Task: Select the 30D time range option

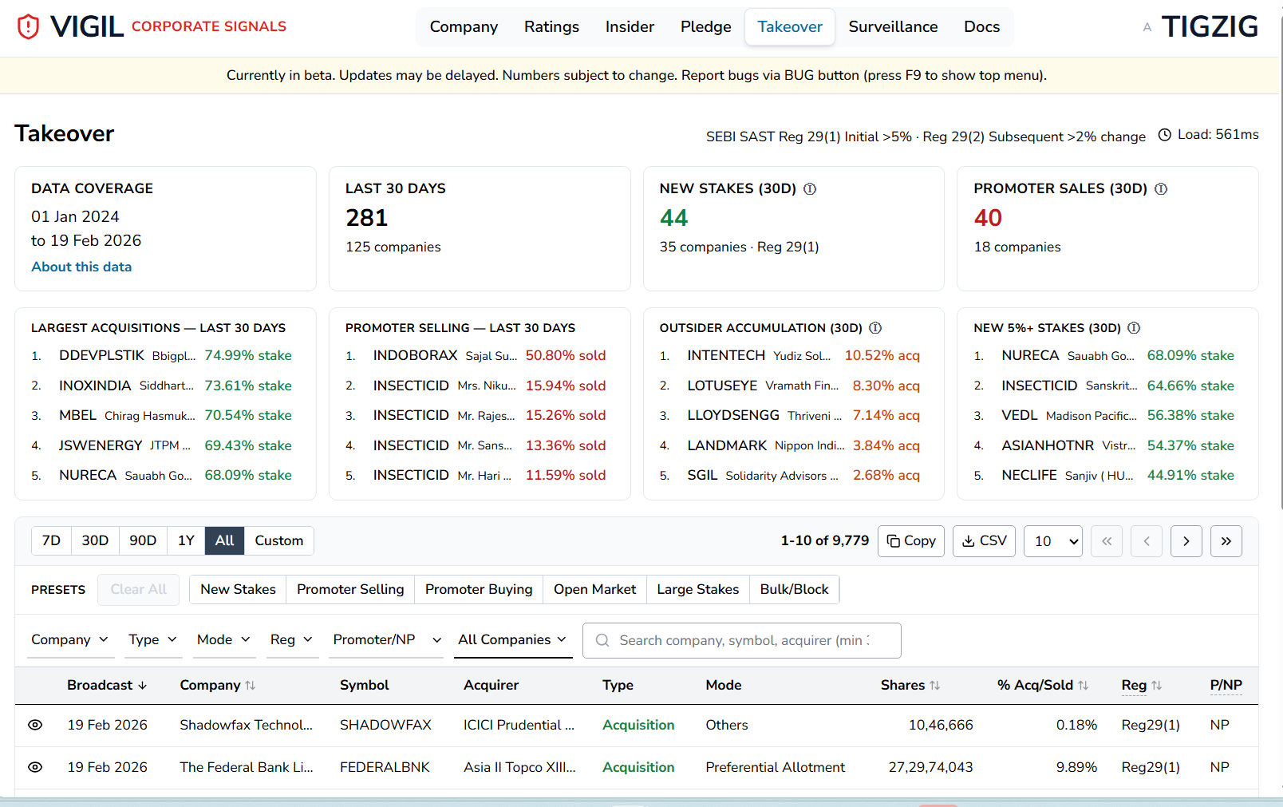Action: tap(95, 540)
